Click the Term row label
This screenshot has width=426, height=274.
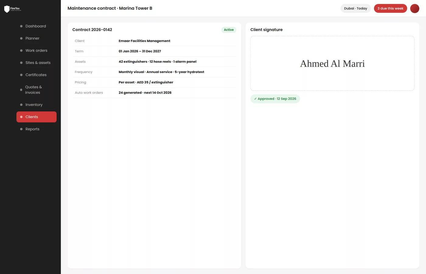(79, 51)
